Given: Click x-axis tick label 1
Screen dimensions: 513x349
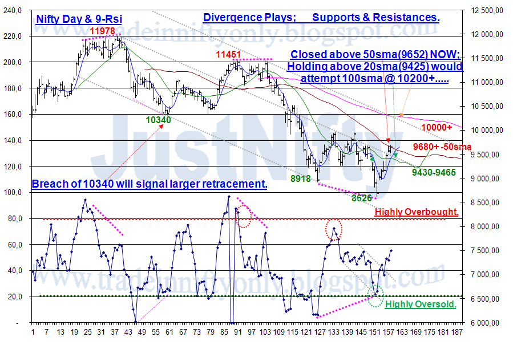Looking at the screenshot, I should pyautogui.click(x=33, y=332).
